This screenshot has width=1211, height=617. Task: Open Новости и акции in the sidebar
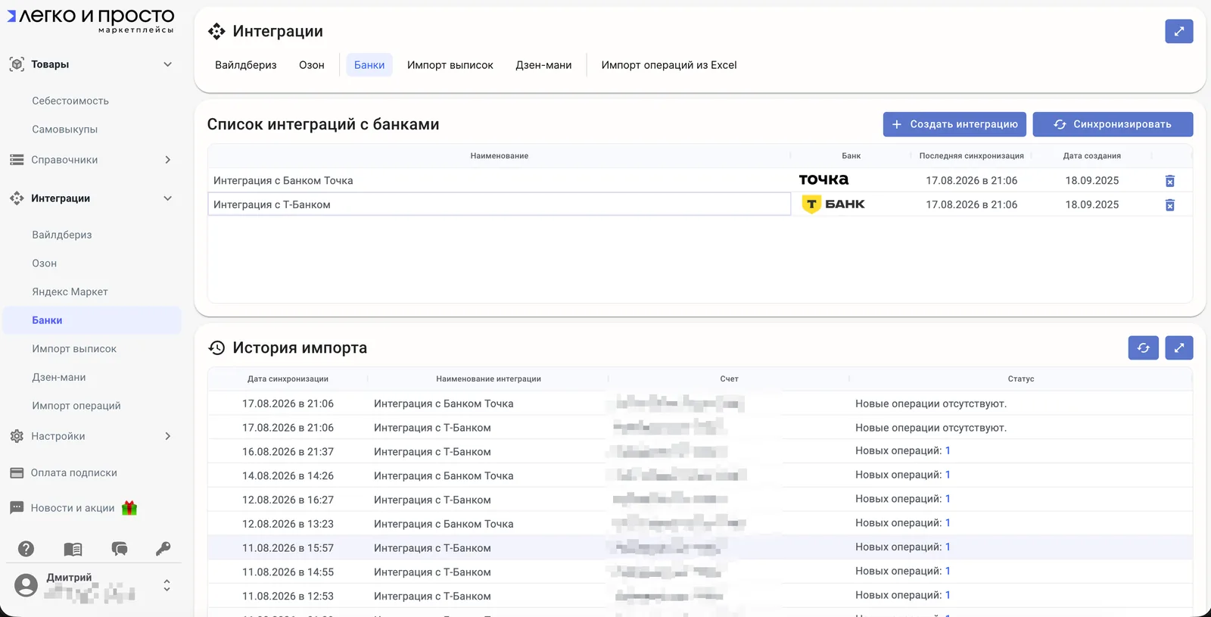[73, 508]
